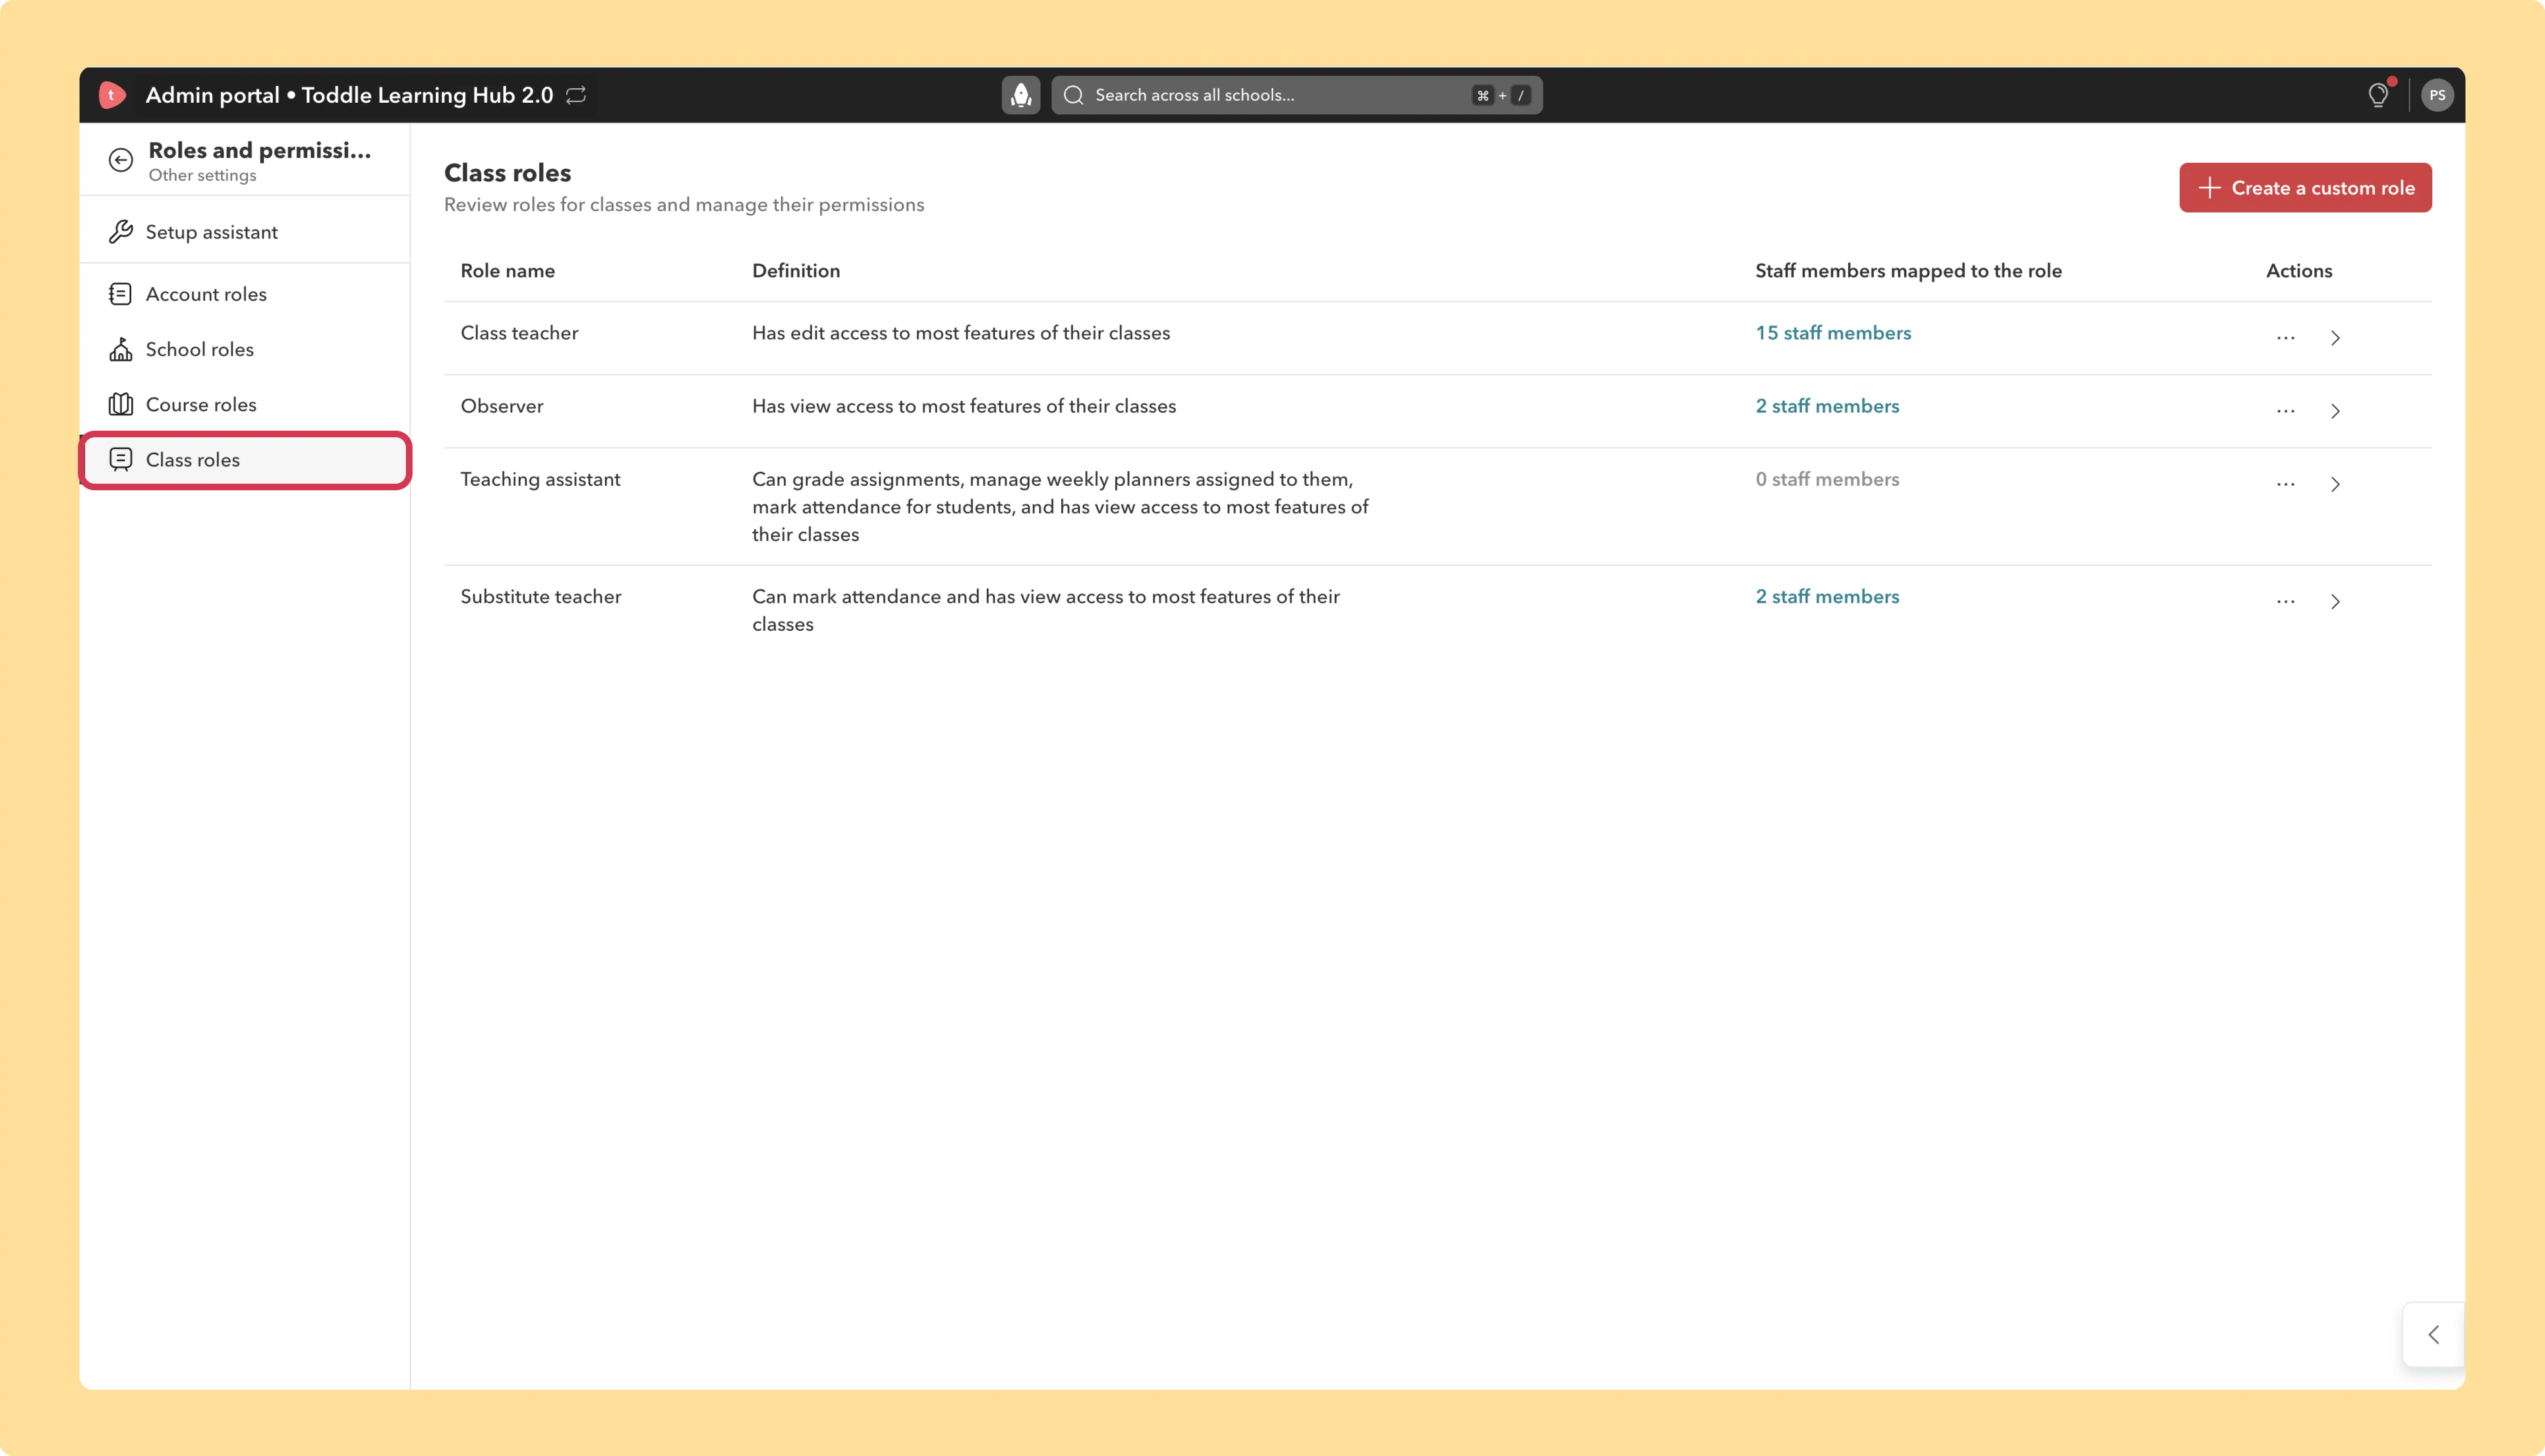Click the Class teacher role name
Image resolution: width=2545 pixels, height=1456 pixels.
coord(519,333)
